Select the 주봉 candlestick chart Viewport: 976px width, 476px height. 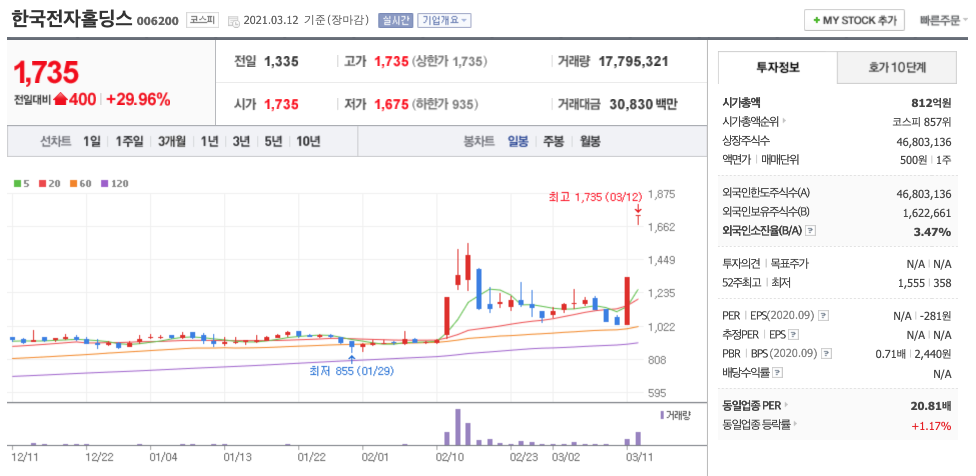point(554,141)
